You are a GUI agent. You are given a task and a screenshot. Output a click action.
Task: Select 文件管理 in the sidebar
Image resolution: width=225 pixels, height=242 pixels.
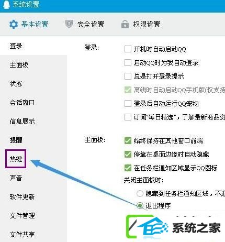click(x=22, y=216)
